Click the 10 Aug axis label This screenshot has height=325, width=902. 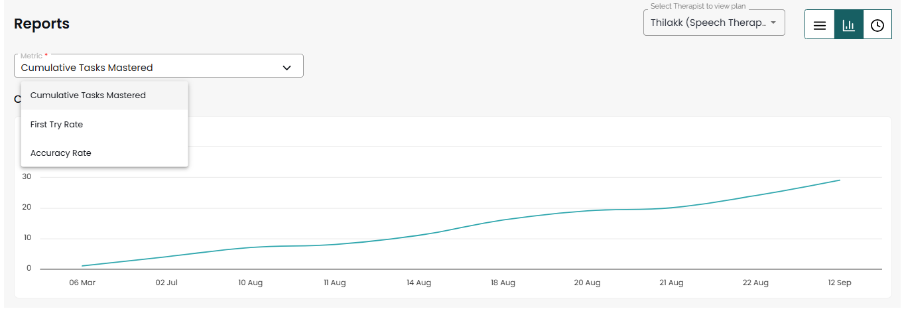pyautogui.click(x=251, y=283)
